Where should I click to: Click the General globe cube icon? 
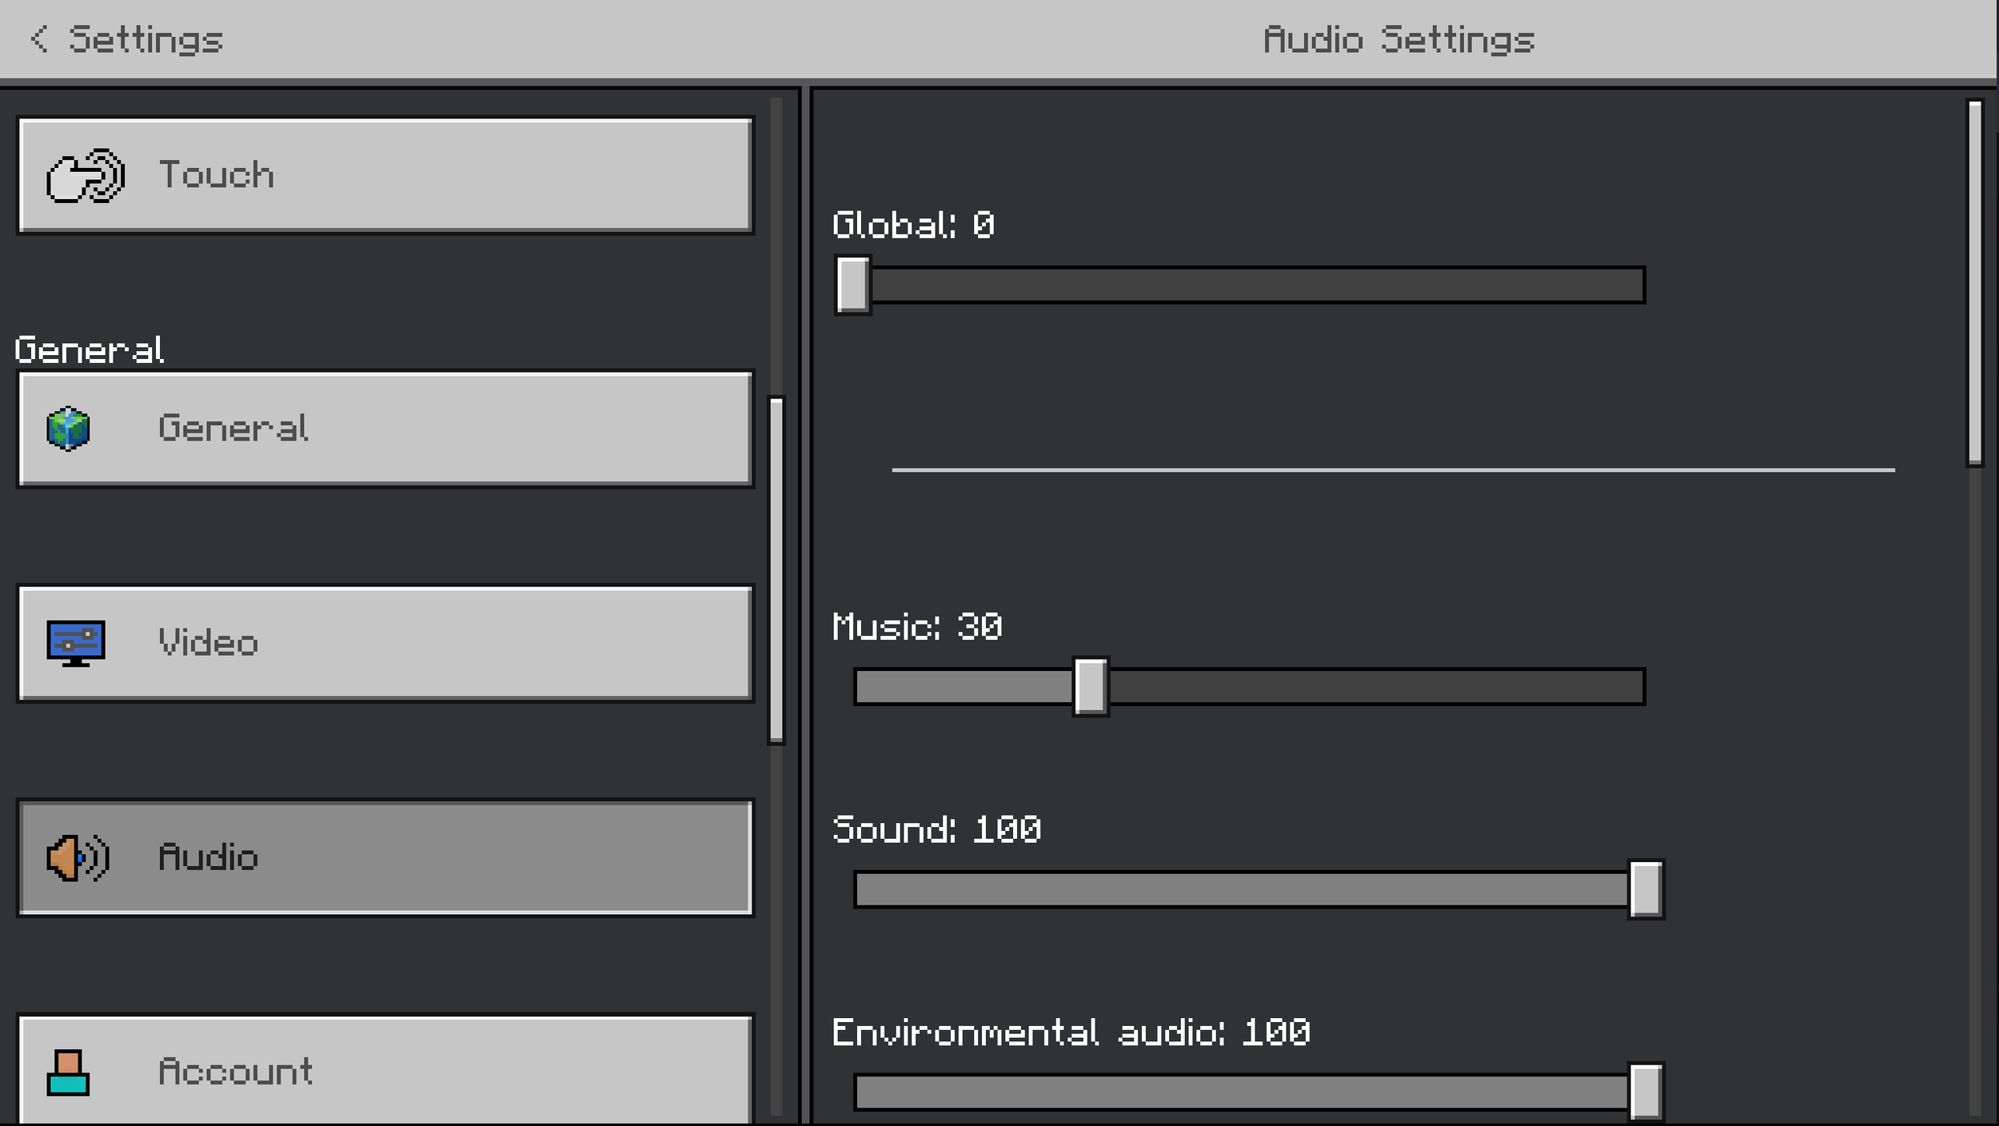(x=68, y=429)
